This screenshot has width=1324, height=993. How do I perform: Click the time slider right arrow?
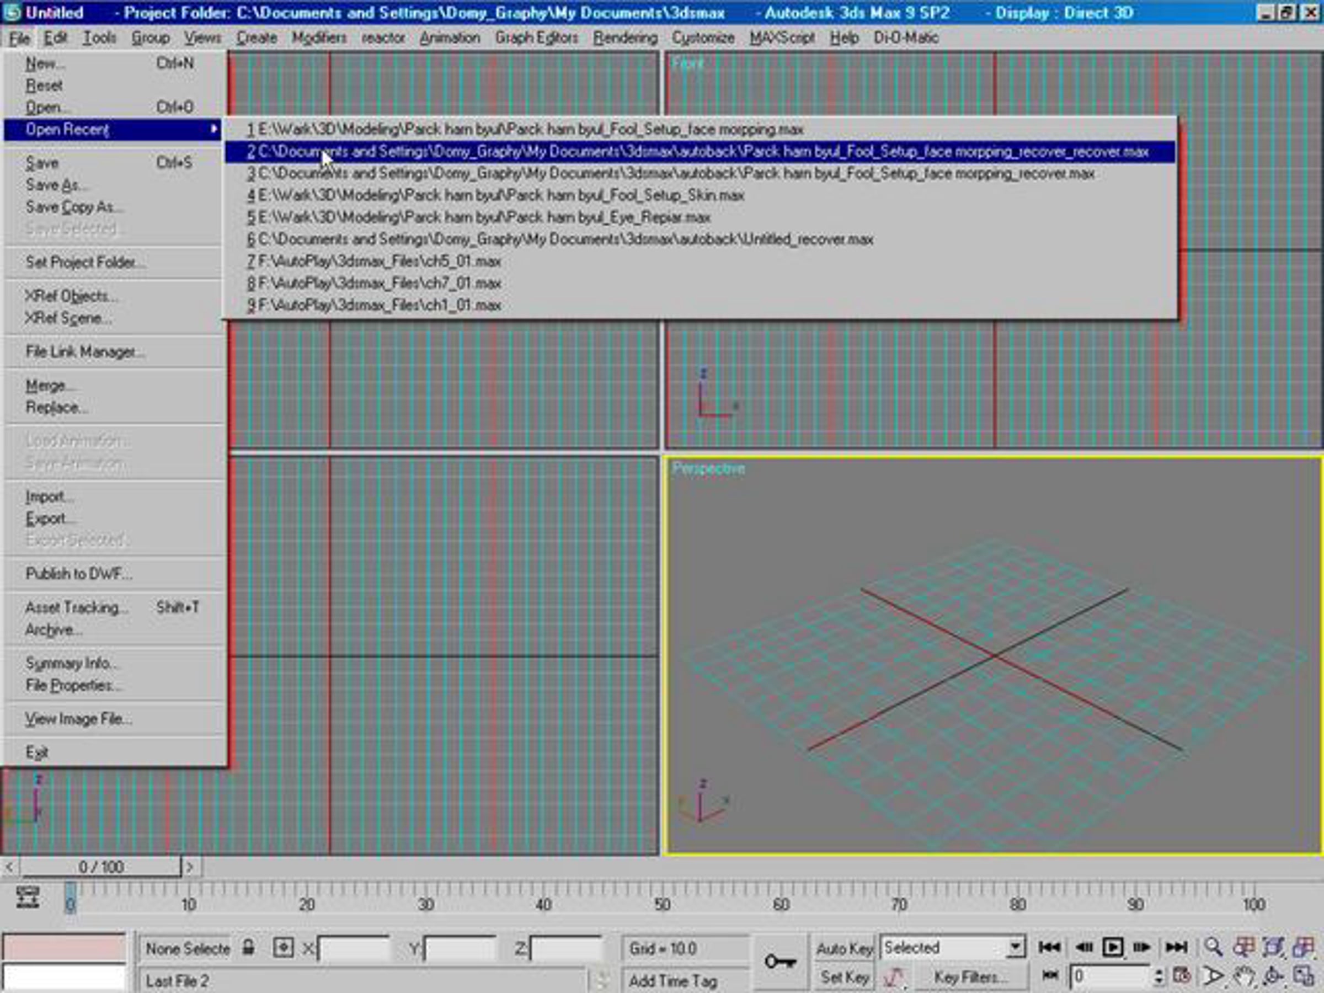[x=190, y=867]
